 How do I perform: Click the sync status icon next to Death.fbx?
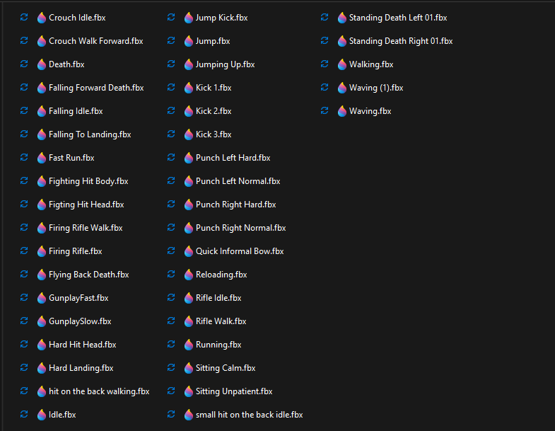tap(24, 64)
